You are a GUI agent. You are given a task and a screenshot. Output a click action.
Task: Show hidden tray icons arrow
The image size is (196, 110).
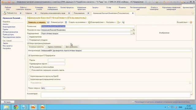[x=165, y=107]
